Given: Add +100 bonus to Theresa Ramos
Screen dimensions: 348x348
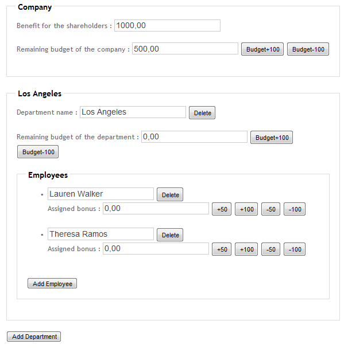Looking at the screenshot, I should pyautogui.click(x=246, y=249).
